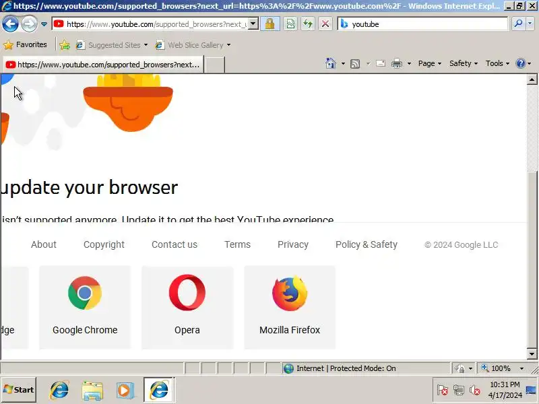Open the Tools menu
539x404 pixels.
pos(497,63)
